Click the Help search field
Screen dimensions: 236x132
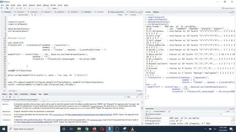[x=131, y=97]
